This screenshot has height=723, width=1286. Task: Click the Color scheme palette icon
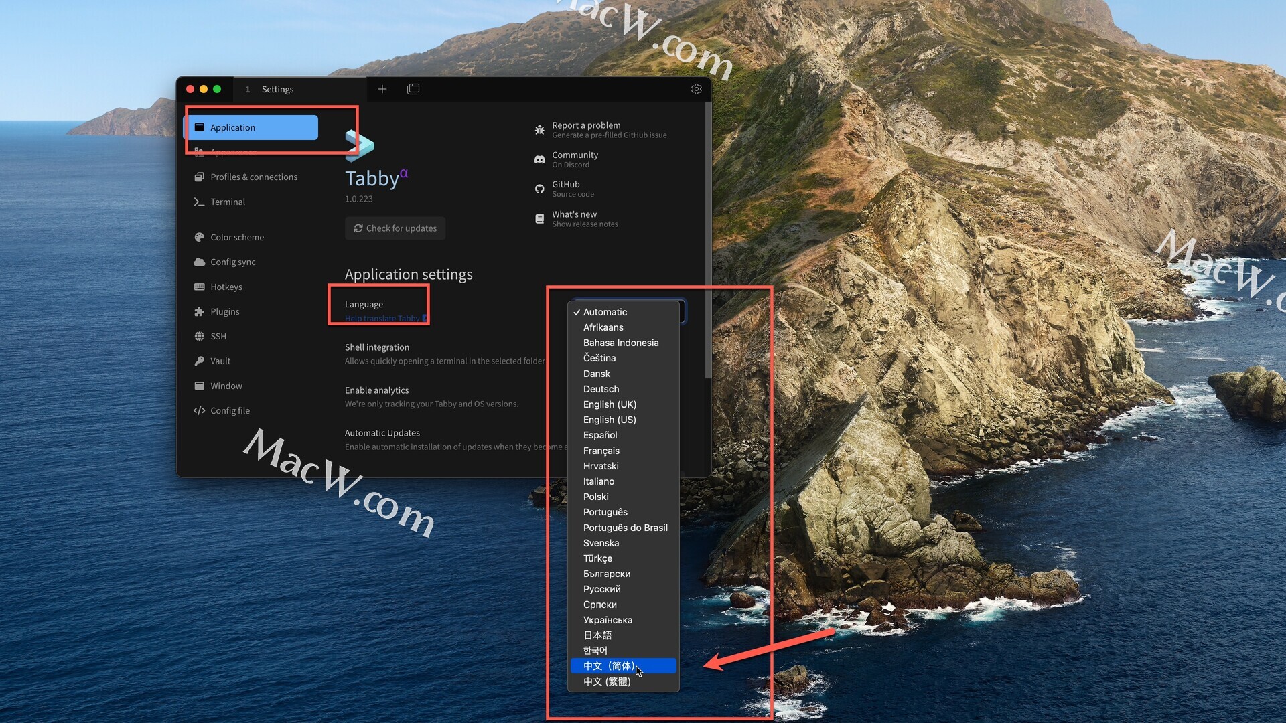(x=199, y=237)
